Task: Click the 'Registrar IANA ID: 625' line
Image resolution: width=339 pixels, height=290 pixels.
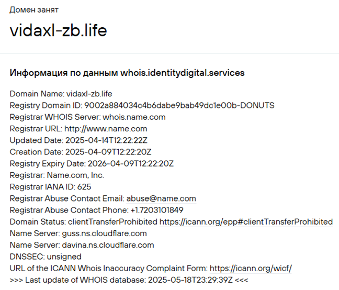Action: click(x=50, y=187)
